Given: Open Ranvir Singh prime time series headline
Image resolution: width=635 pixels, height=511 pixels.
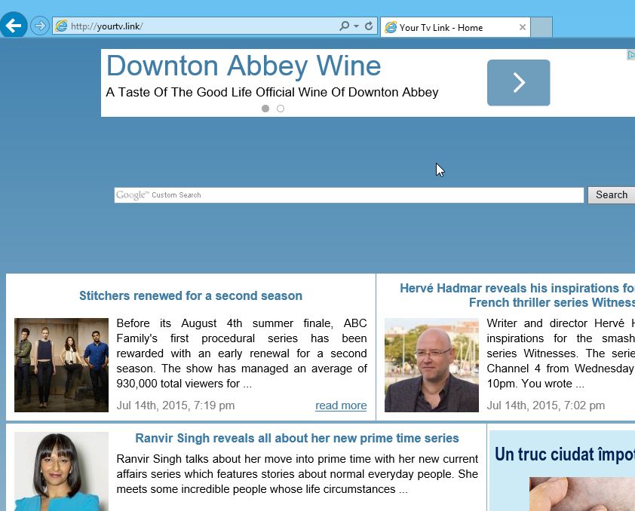Looking at the screenshot, I should tap(297, 438).
